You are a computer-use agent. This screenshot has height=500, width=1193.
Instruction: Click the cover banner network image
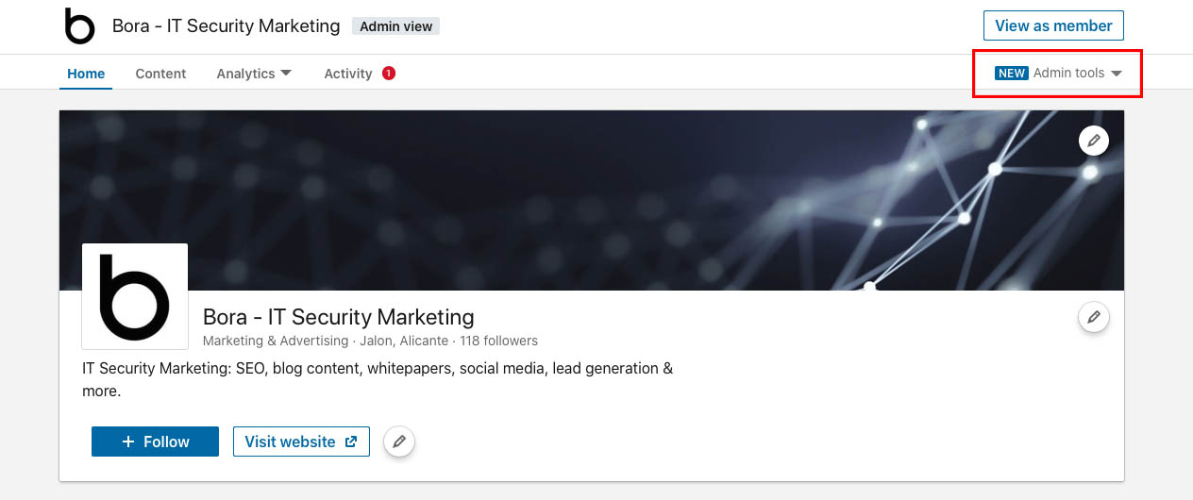click(592, 200)
